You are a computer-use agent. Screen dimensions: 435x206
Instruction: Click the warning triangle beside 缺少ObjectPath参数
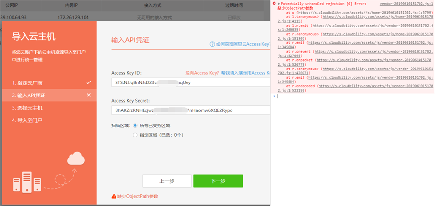[x=114, y=196]
